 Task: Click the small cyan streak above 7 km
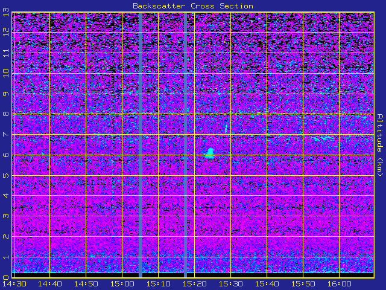pos(226,129)
